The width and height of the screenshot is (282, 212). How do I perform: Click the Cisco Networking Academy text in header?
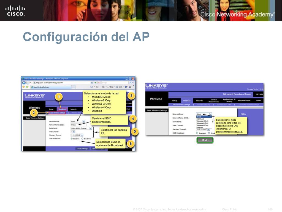pos(238,14)
